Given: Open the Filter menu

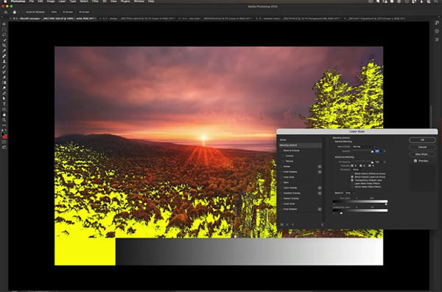Looking at the screenshot, I should click(95, 1).
